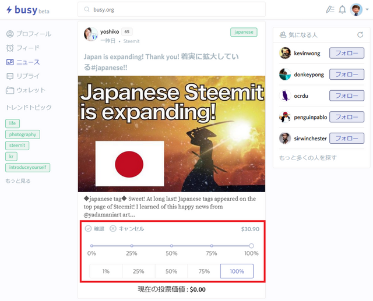
Task: Choose the 50% vote preset button
Action: tap(171, 271)
